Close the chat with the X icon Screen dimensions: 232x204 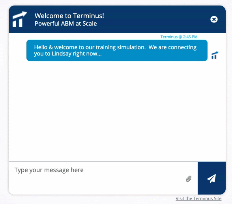click(x=214, y=19)
